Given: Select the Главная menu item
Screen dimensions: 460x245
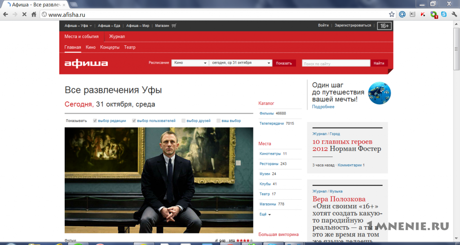Looking at the screenshot, I should point(73,47).
